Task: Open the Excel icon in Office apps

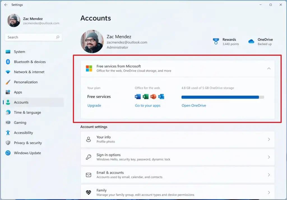Action: click(x=145, y=97)
